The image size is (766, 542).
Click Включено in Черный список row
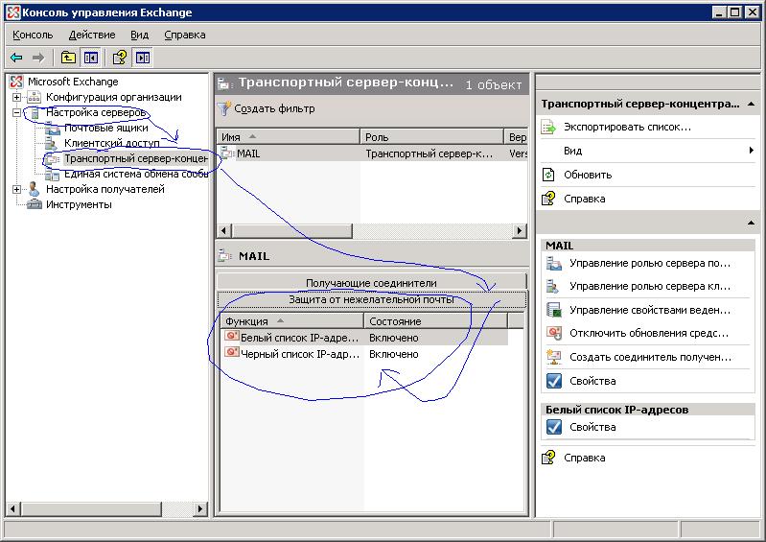394,354
